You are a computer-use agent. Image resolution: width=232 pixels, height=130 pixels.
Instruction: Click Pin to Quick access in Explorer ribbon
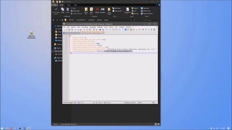(56, 11)
